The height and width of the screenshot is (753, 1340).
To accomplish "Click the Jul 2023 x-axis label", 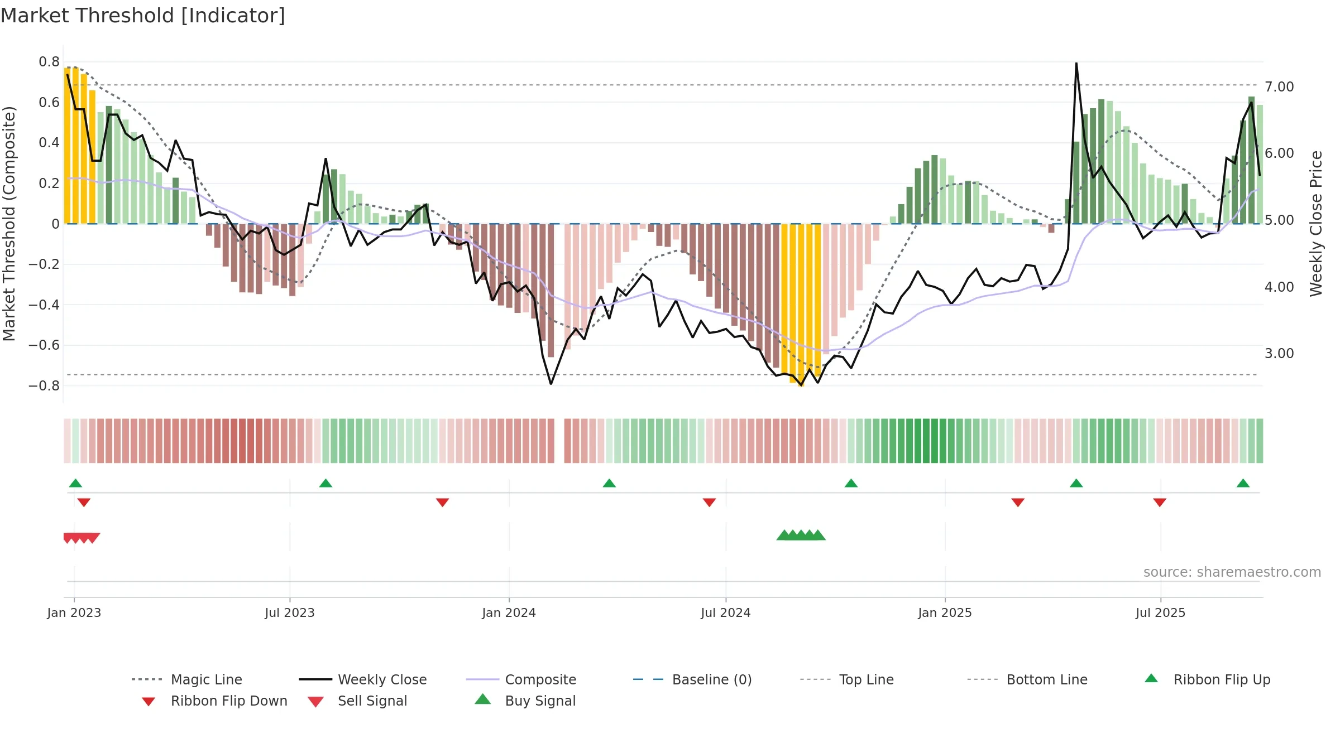I will pyautogui.click(x=290, y=612).
